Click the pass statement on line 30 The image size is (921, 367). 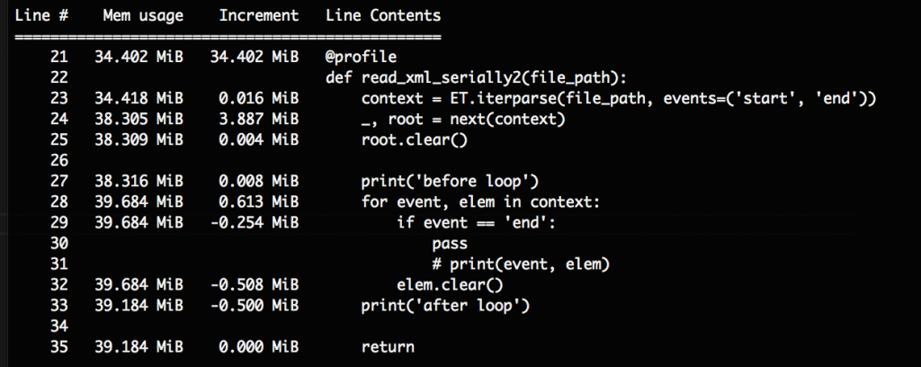[x=450, y=243]
